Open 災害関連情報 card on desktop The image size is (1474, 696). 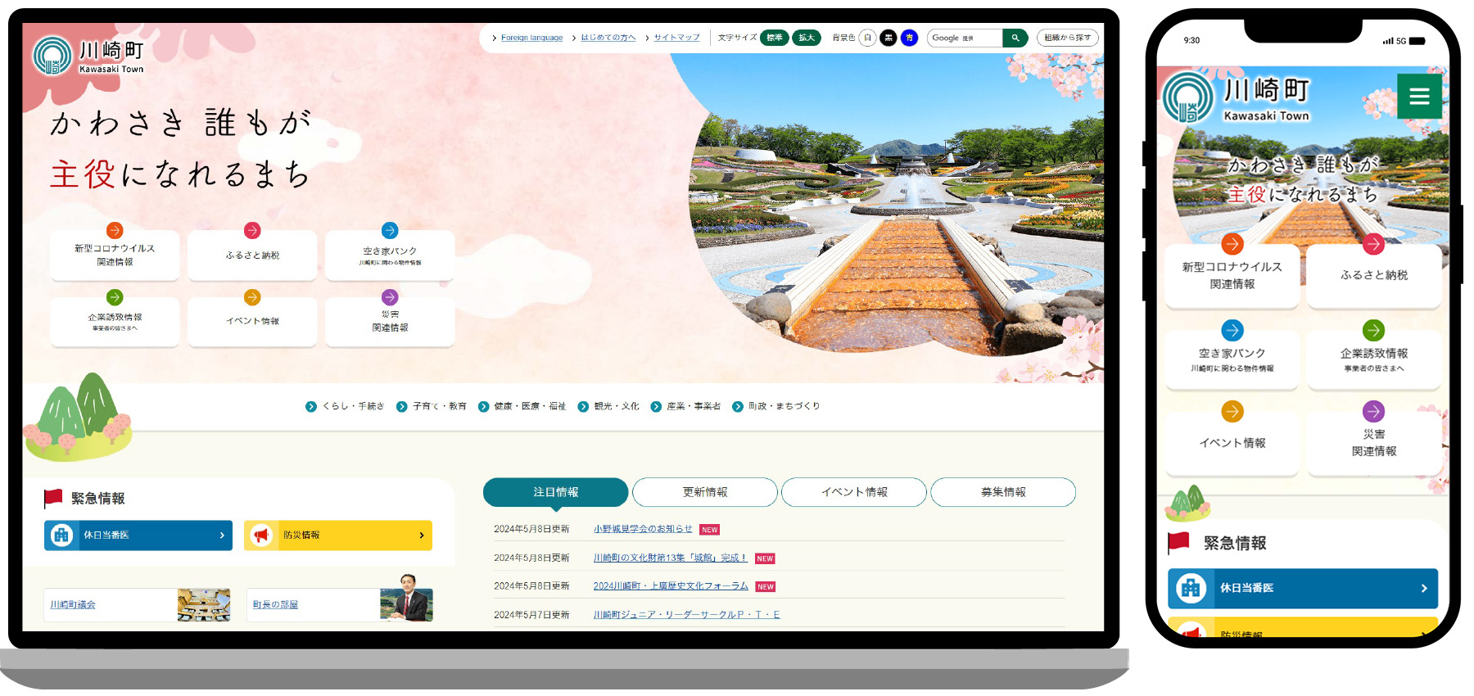pos(390,322)
